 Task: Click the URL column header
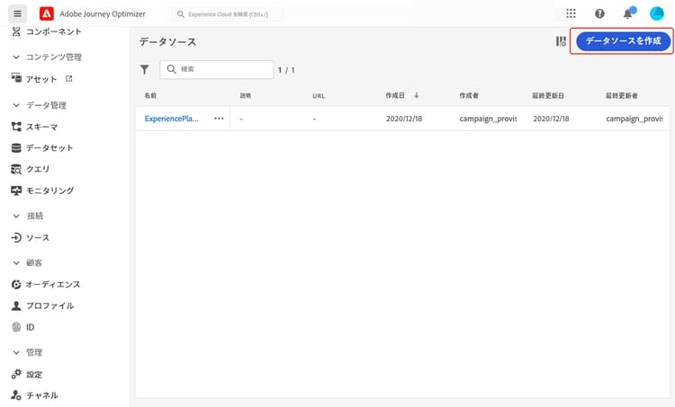[x=319, y=96]
